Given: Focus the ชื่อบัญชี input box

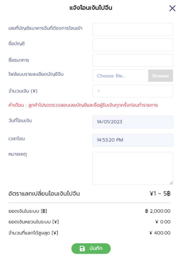Looking at the screenshot, I should [133, 45].
